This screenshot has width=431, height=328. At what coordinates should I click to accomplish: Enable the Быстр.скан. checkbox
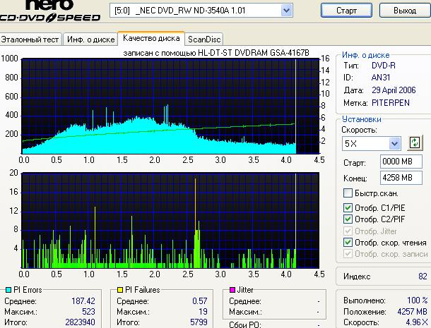pos(348,193)
